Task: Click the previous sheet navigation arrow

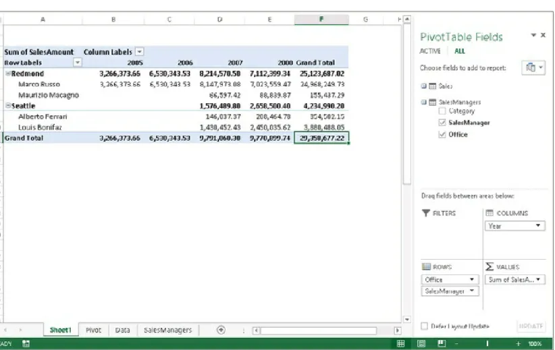Action: [5, 330]
